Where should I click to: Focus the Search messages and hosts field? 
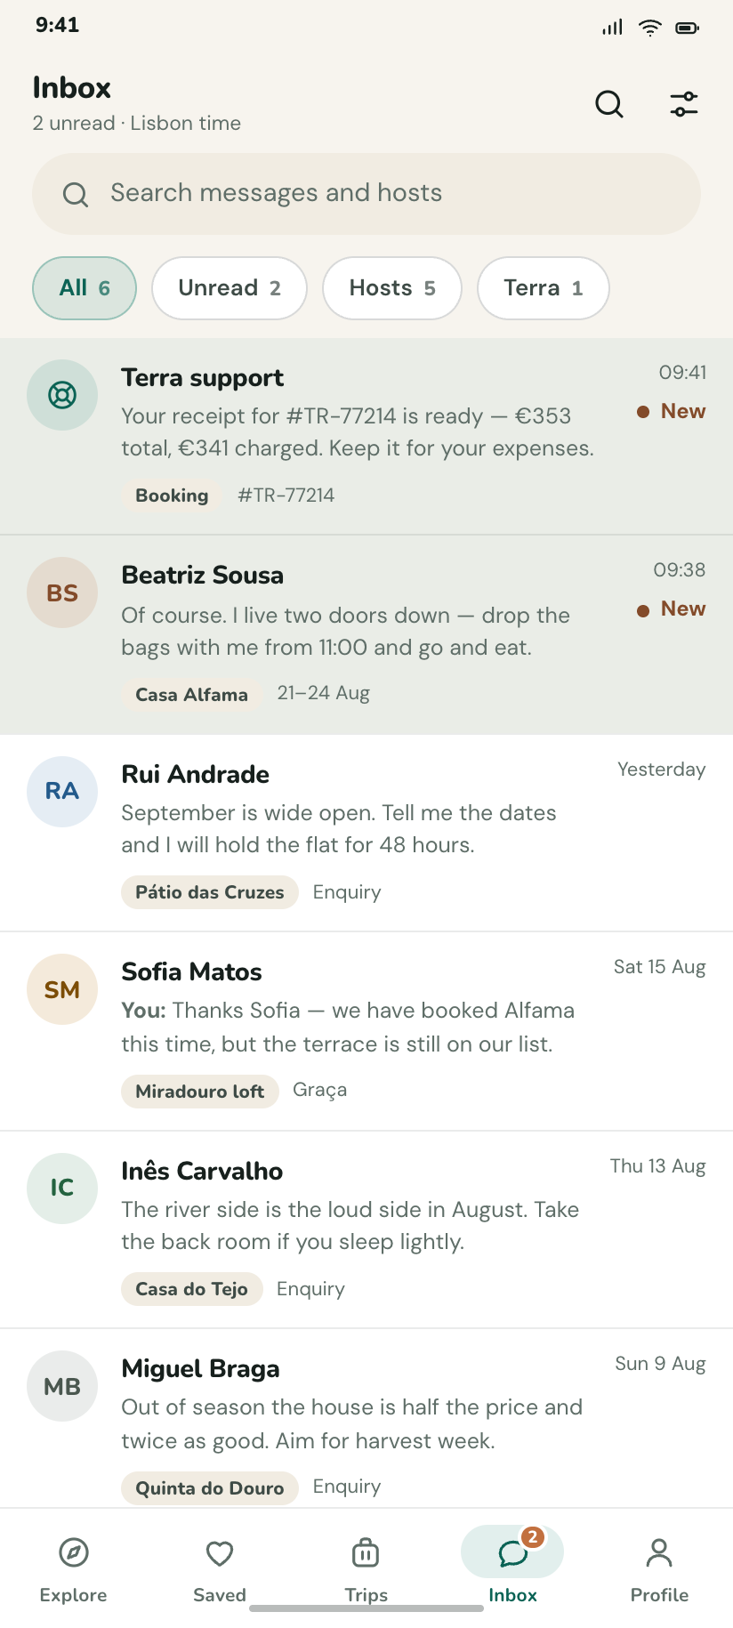click(366, 194)
